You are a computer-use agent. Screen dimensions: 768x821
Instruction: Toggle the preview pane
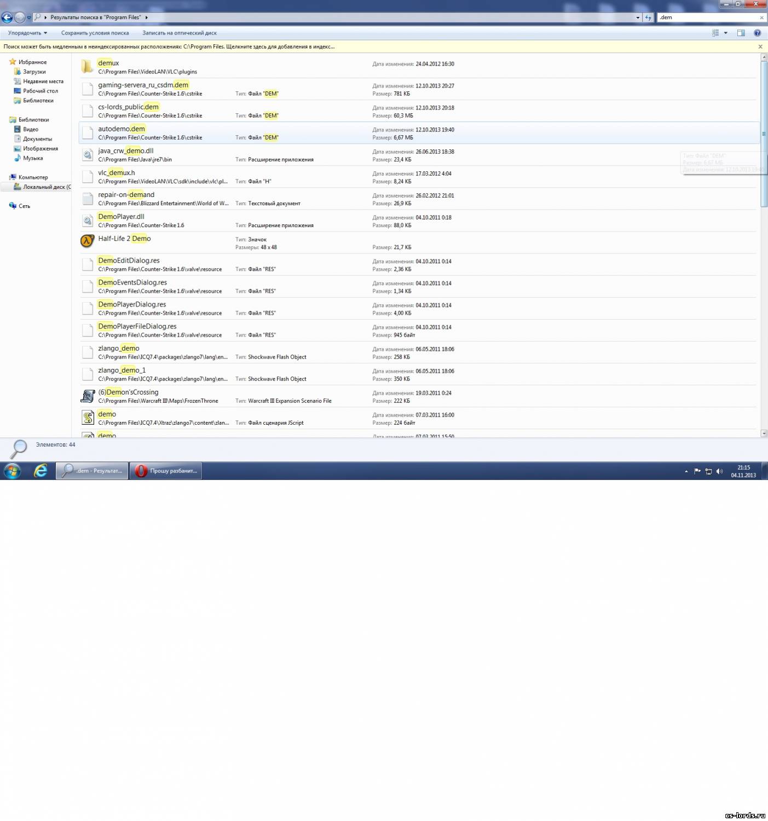click(741, 33)
